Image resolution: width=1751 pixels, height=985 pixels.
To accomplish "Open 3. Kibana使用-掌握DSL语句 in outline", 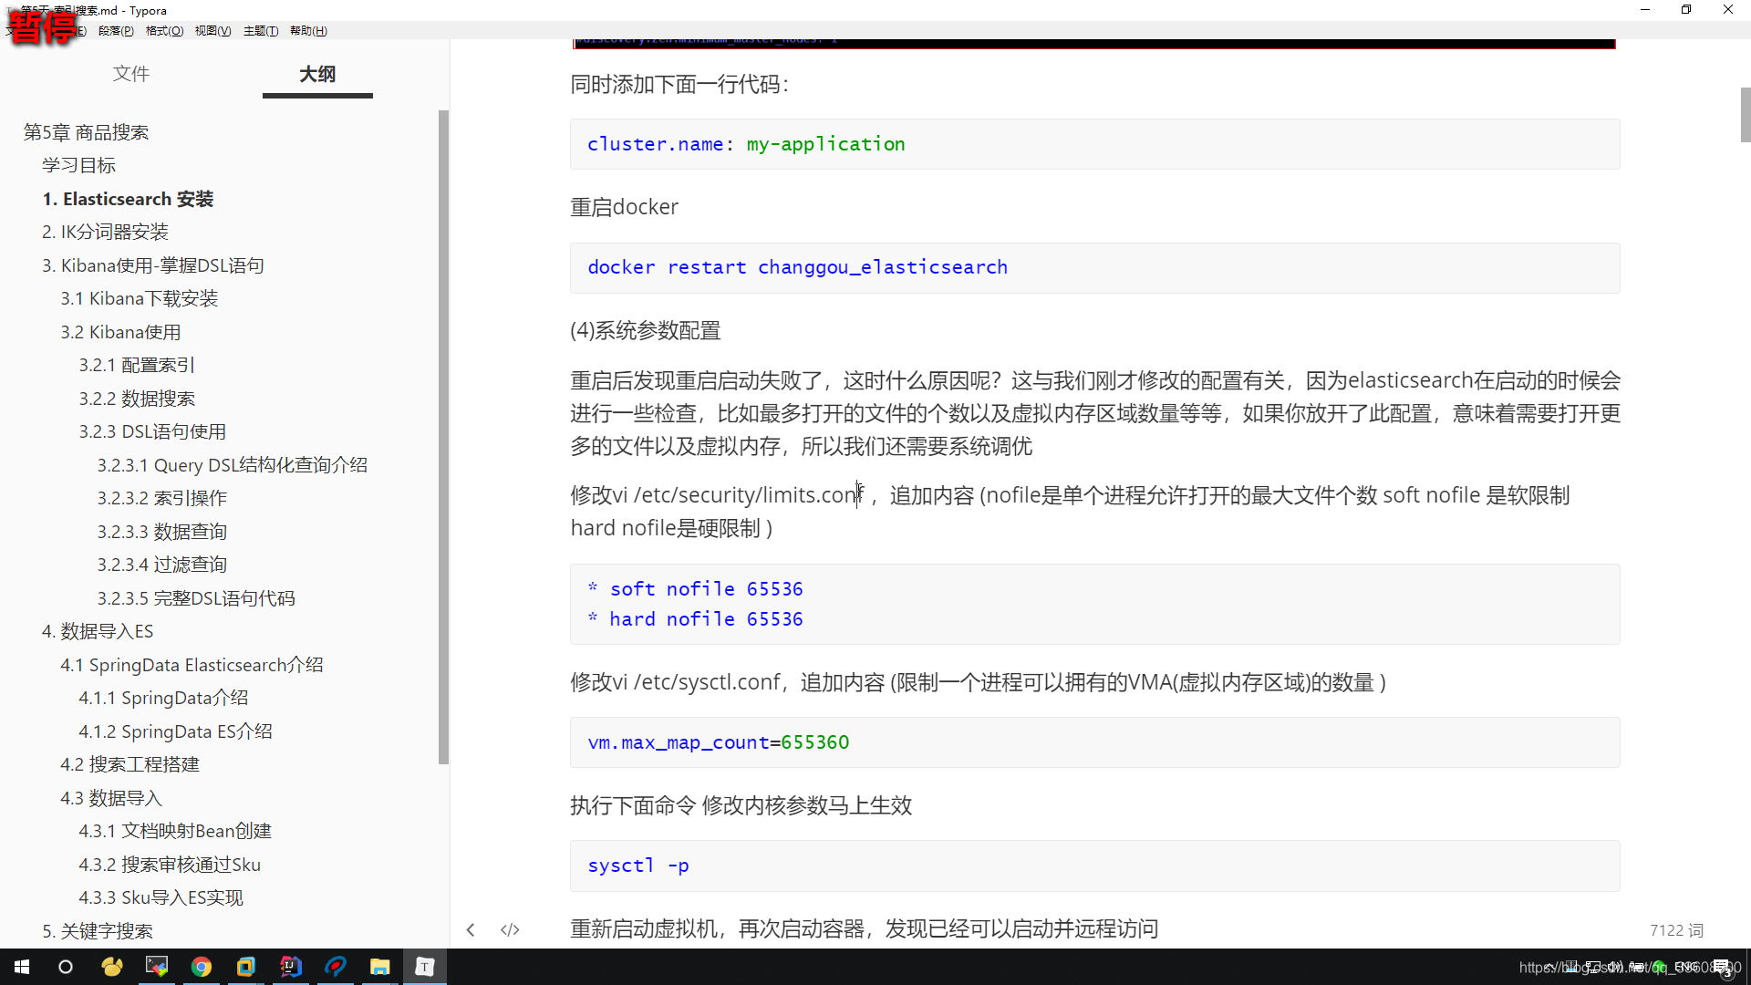I will click(x=152, y=265).
